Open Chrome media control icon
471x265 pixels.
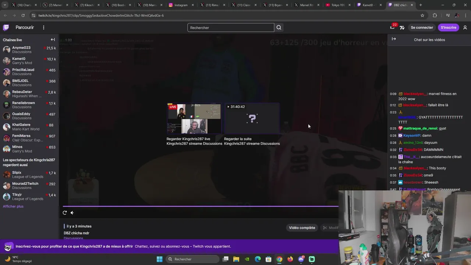[447, 15]
